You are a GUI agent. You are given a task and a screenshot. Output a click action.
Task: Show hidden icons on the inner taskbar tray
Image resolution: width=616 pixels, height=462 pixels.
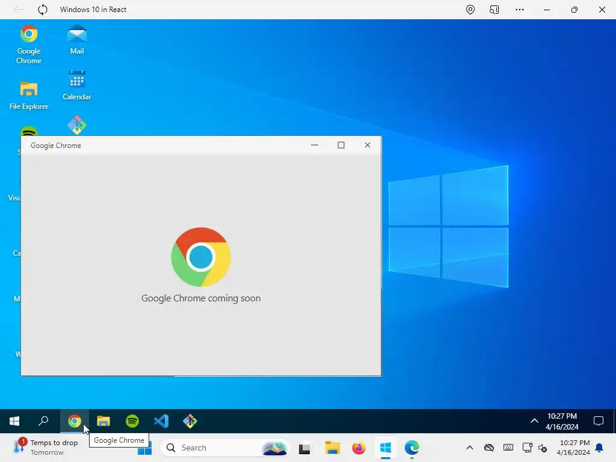point(534,421)
